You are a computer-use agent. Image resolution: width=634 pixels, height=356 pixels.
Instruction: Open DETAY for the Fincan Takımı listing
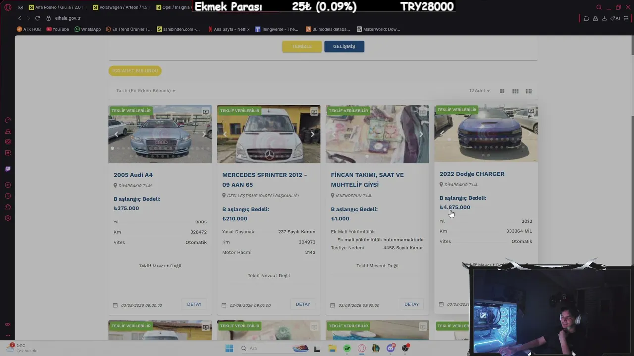(x=411, y=304)
